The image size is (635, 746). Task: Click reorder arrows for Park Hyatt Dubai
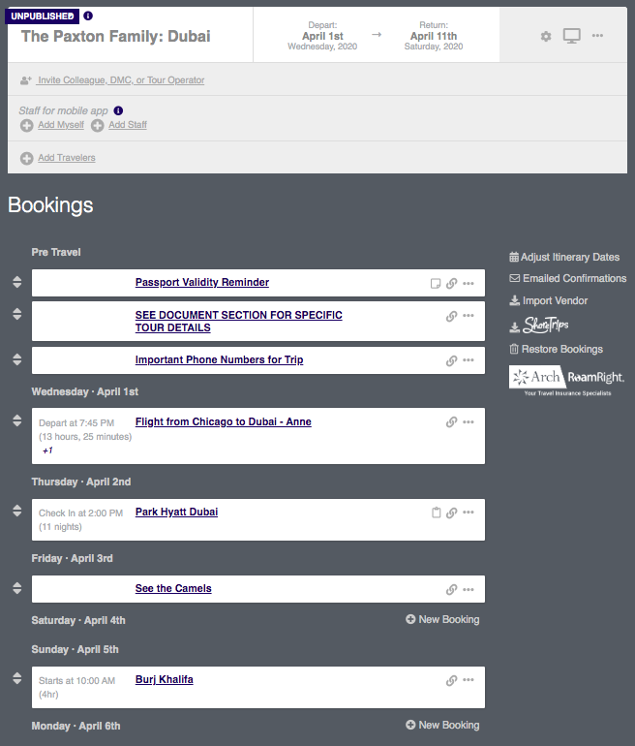(17, 511)
